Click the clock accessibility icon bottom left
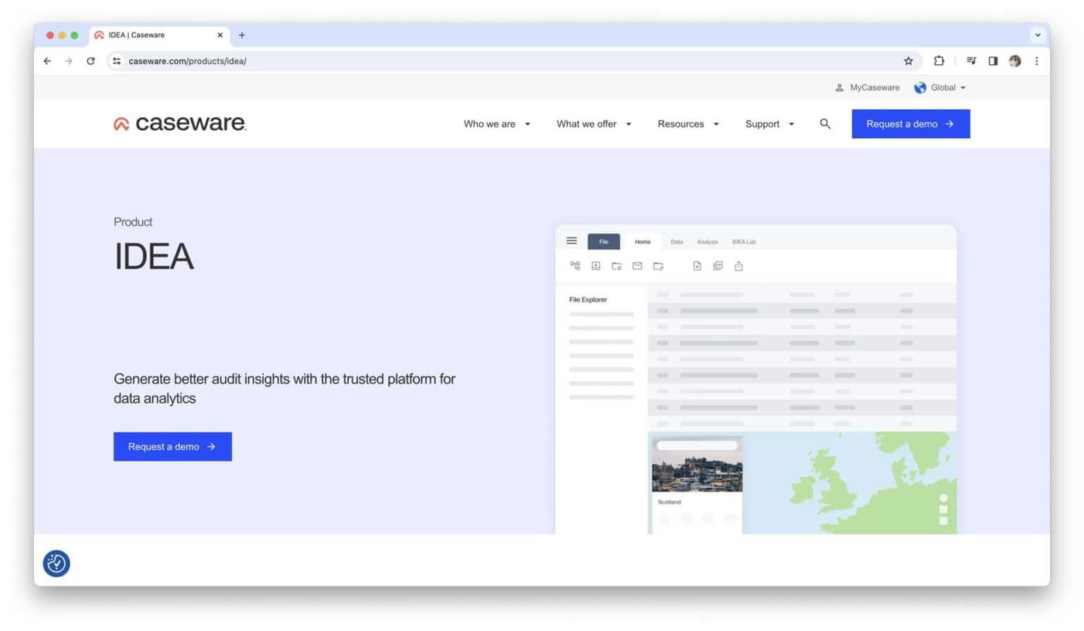 tap(56, 563)
